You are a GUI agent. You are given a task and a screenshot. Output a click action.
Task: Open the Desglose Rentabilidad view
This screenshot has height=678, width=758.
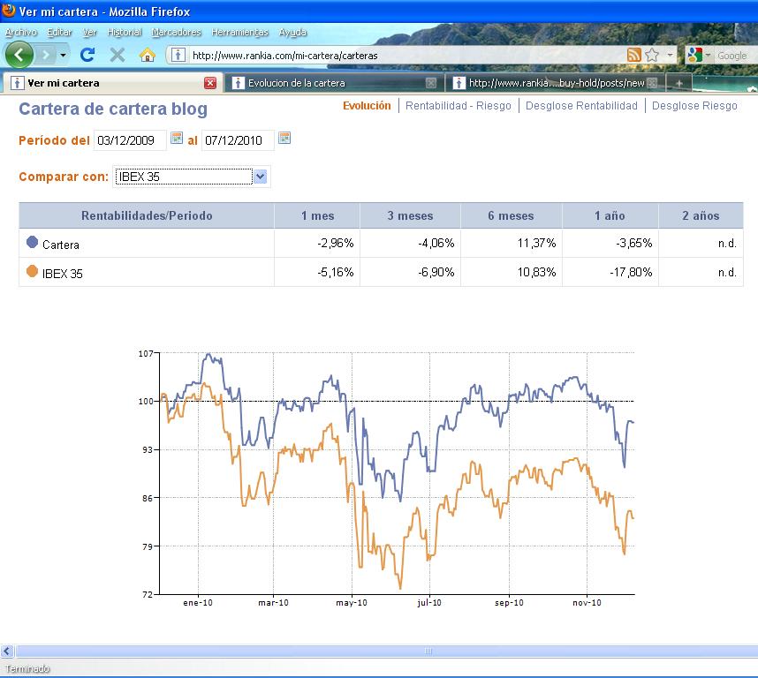click(x=581, y=106)
